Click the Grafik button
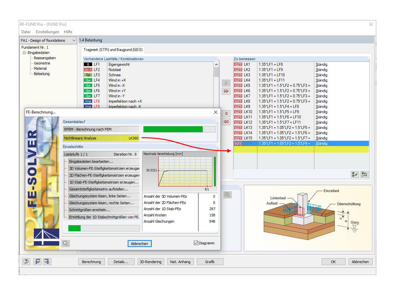The height and width of the screenshot is (296, 395). click(210, 262)
